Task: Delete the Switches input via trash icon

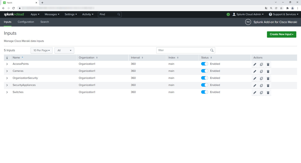Action: [x=268, y=93]
